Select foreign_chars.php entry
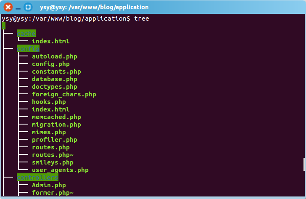This screenshot has width=306, height=199. 64,94
